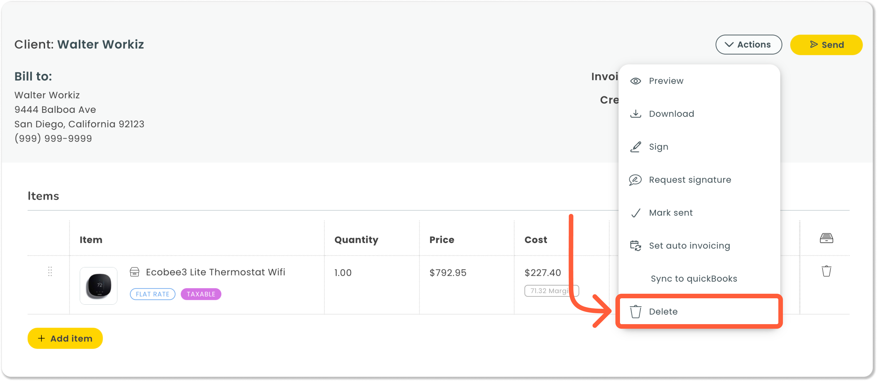Delete the Ecobee3 line item with trash icon
The image size is (877, 381).
(826, 271)
